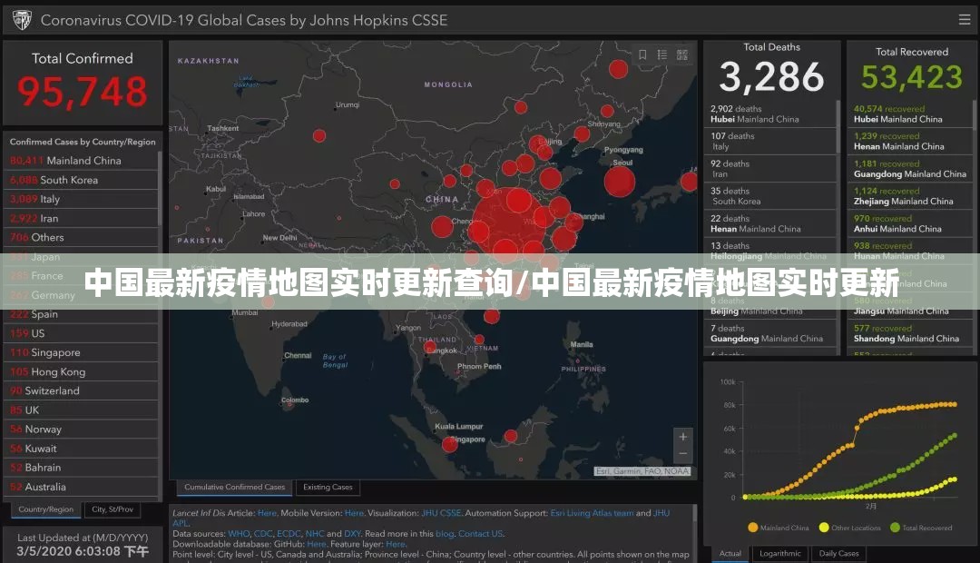Select South Korea in the country list
Screen dimensions: 980x563
click(68, 180)
